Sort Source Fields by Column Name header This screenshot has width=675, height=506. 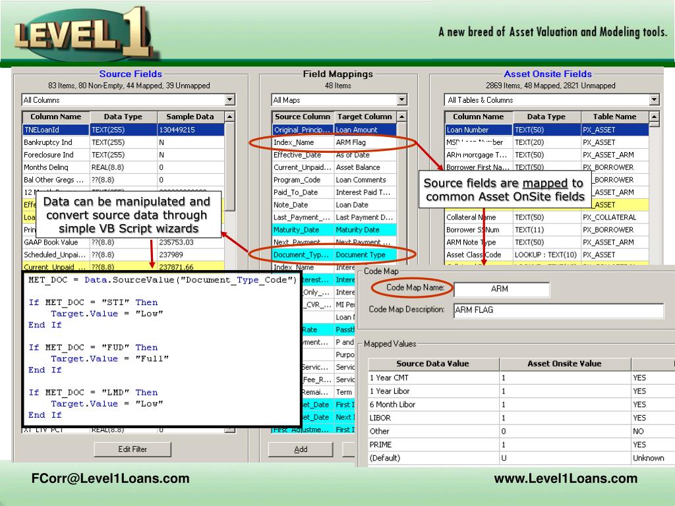[56, 117]
